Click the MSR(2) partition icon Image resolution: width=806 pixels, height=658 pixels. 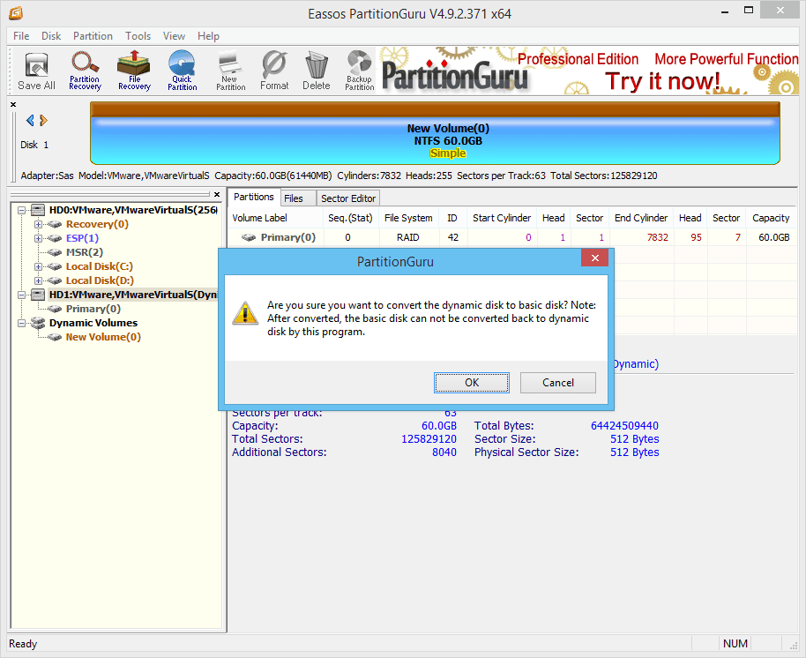pos(55,252)
